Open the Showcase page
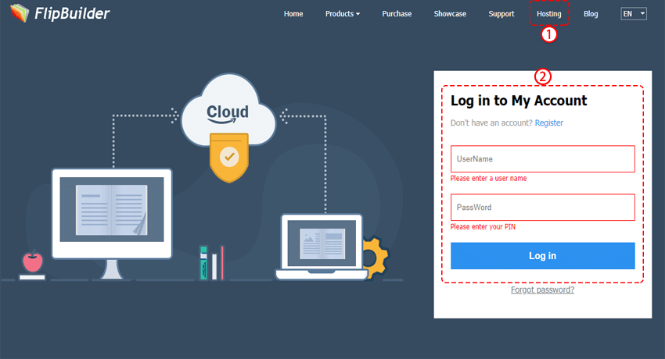This screenshot has width=665, height=359. (450, 14)
